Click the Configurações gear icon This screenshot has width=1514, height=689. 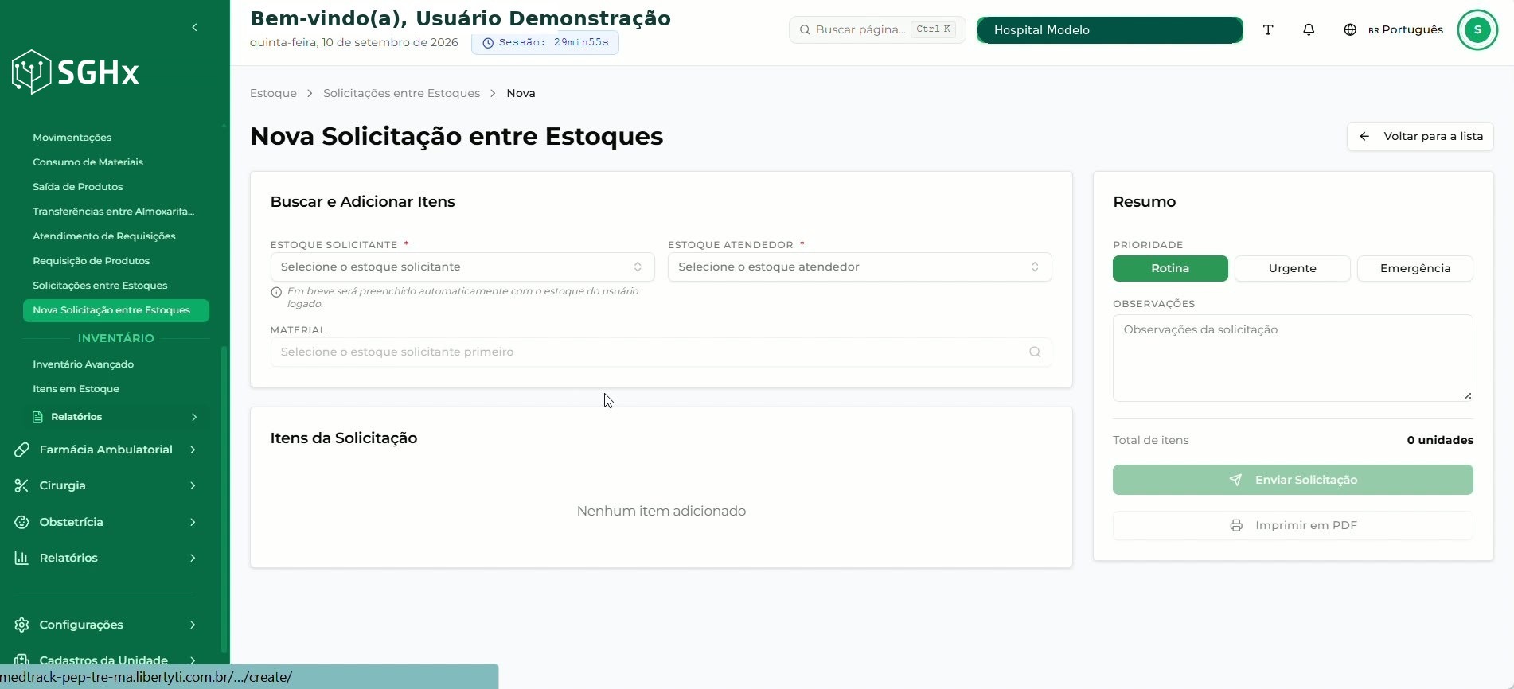pos(21,625)
